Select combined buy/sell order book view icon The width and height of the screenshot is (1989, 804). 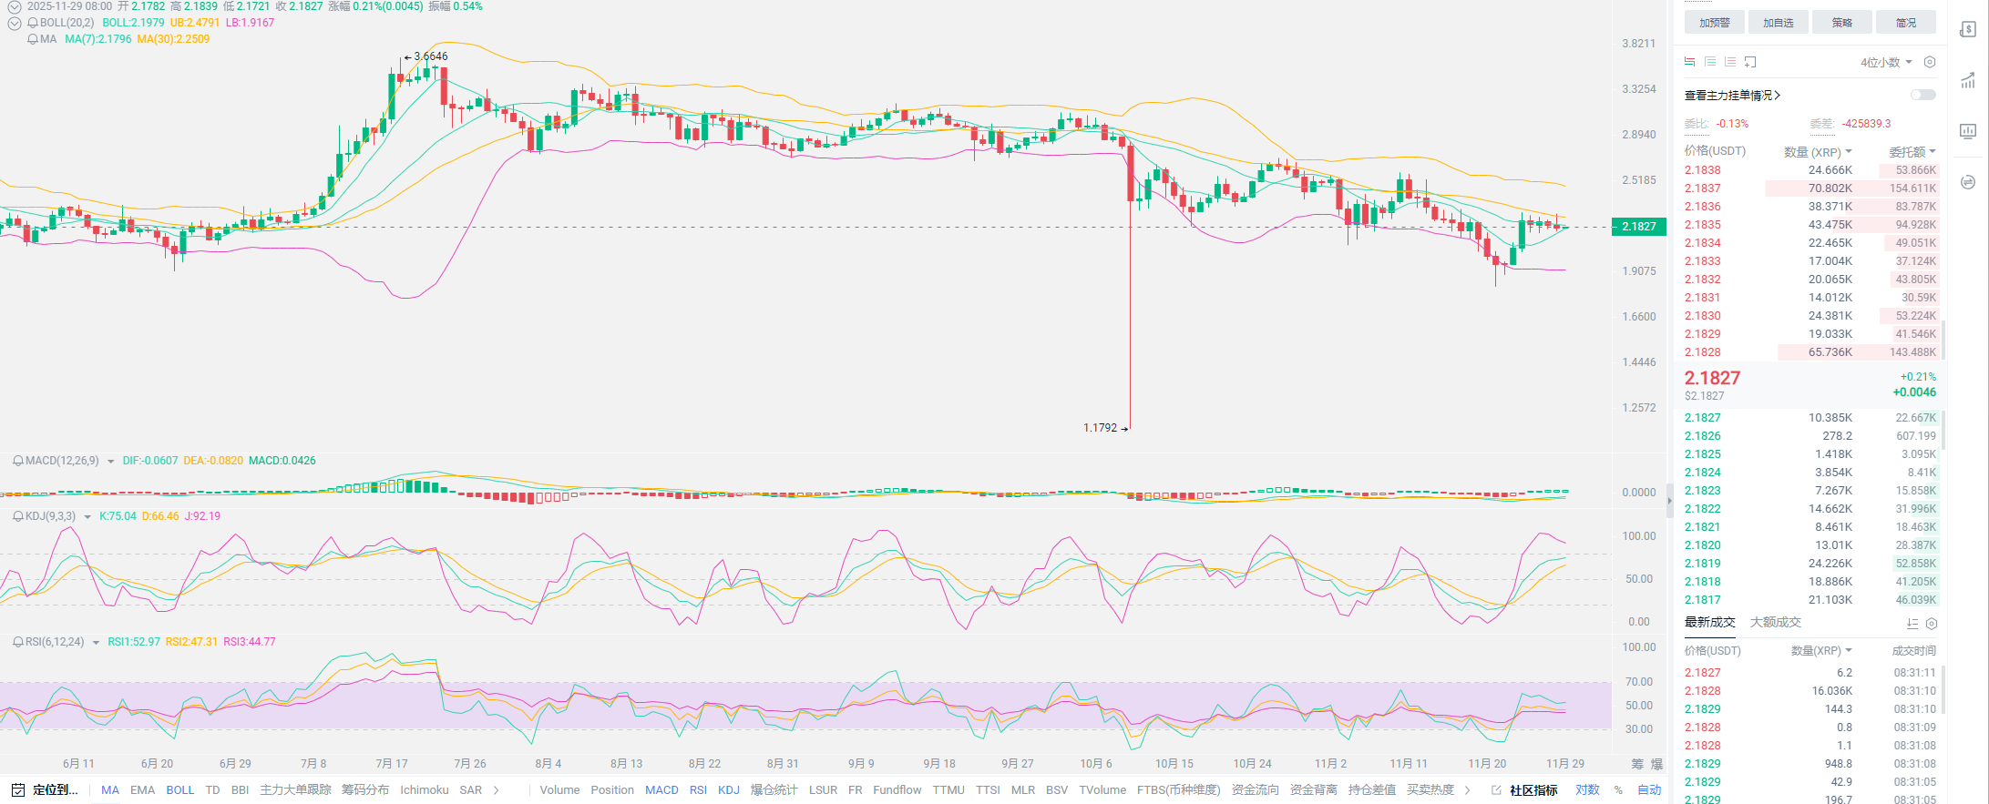pos(1690,62)
